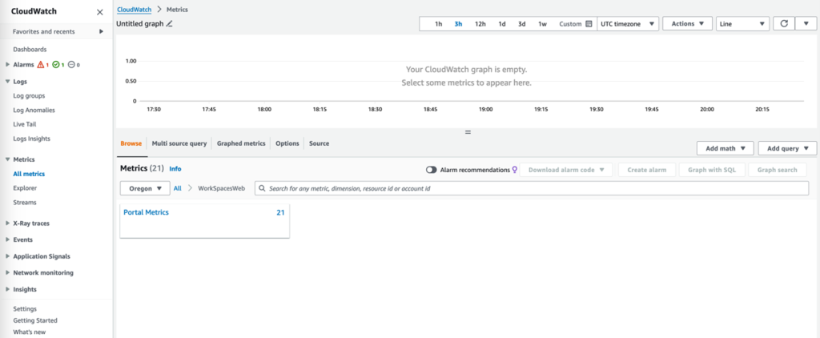Expand Favorites and recents

(x=101, y=31)
